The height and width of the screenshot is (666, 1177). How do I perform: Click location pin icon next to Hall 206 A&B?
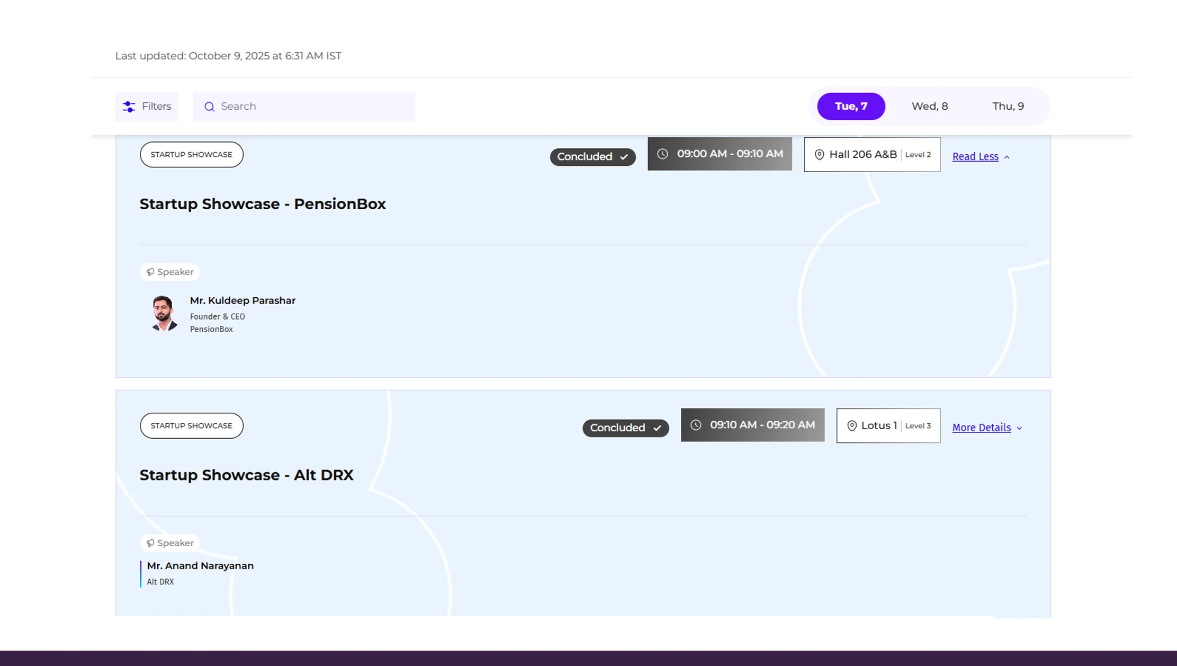pos(819,155)
